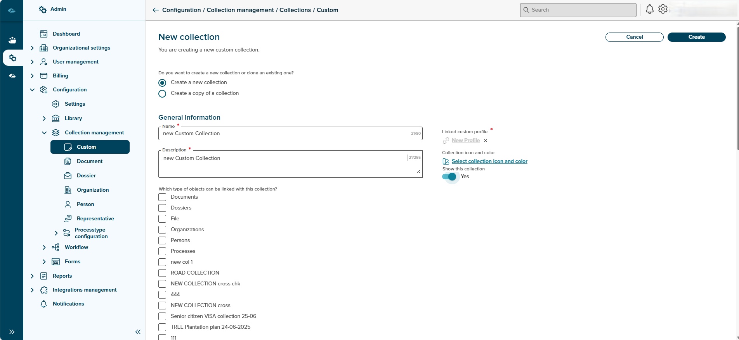739x340 pixels.
Task: Open the Dossier menu item
Action: coord(86,176)
